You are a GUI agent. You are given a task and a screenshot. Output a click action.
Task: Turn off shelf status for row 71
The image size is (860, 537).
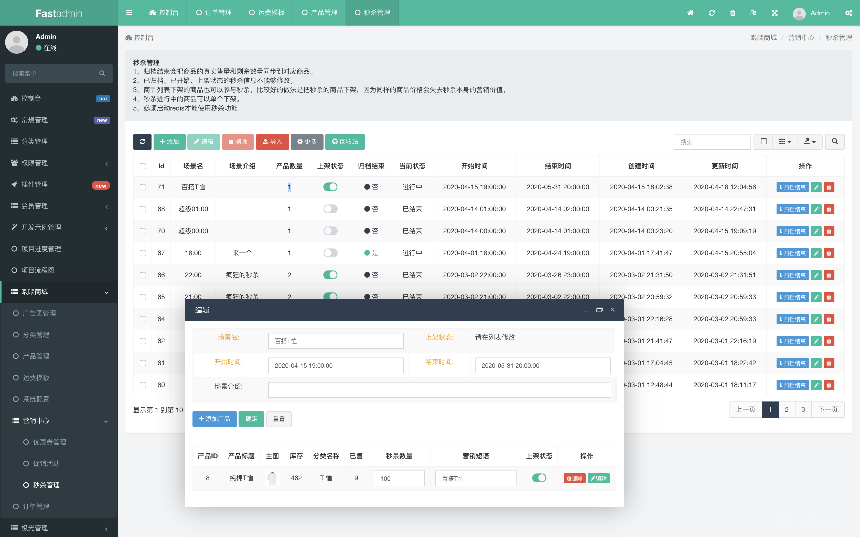330,187
